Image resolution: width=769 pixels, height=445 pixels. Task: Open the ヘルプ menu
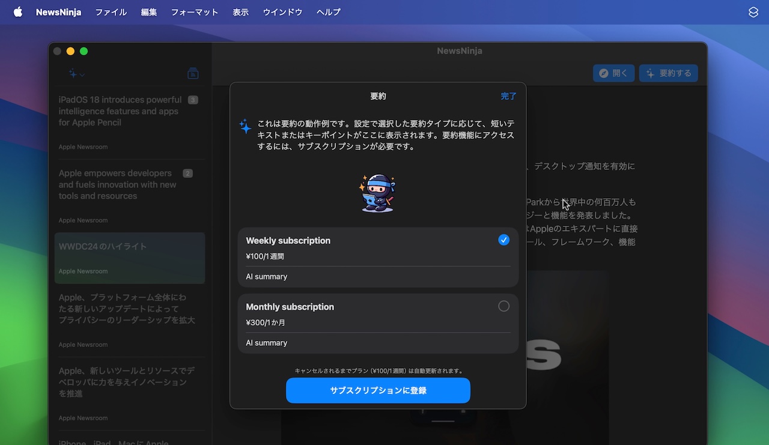click(329, 12)
